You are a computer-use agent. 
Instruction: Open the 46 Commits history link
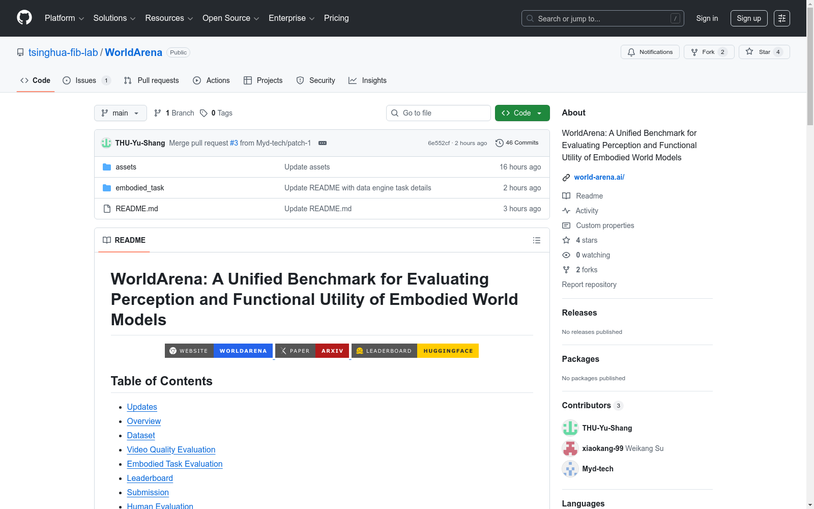coord(517,143)
